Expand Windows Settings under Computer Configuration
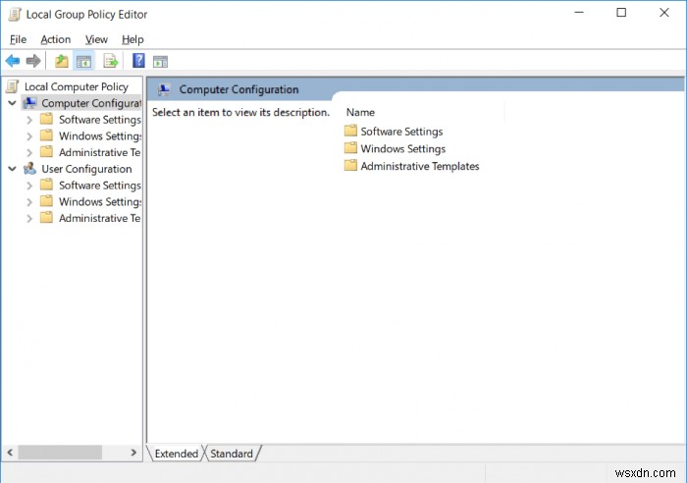This screenshot has height=483, width=687. point(29,136)
